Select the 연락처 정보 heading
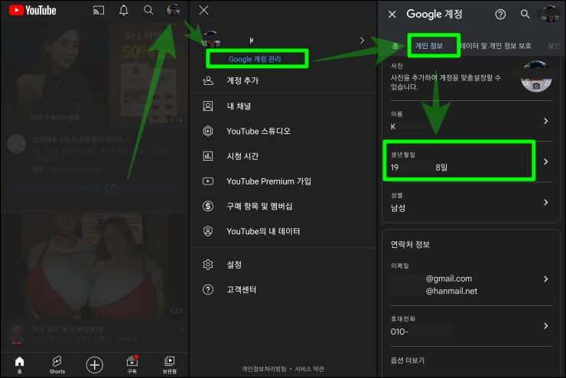The width and height of the screenshot is (566, 378). coord(410,244)
